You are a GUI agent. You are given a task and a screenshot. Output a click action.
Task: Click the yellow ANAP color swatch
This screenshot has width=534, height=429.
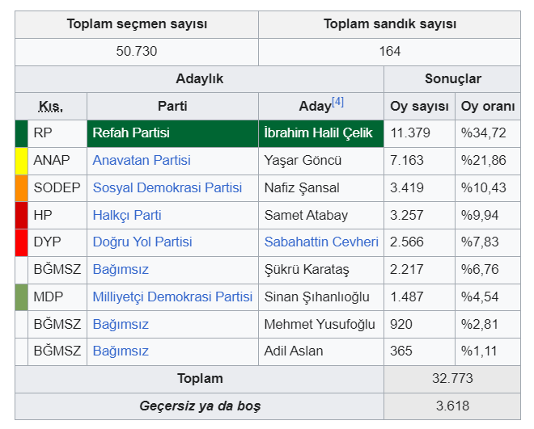22,161
